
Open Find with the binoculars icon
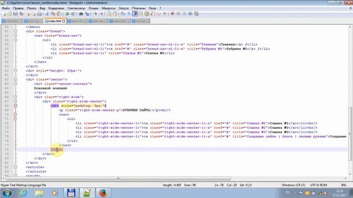click(x=81, y=14)
